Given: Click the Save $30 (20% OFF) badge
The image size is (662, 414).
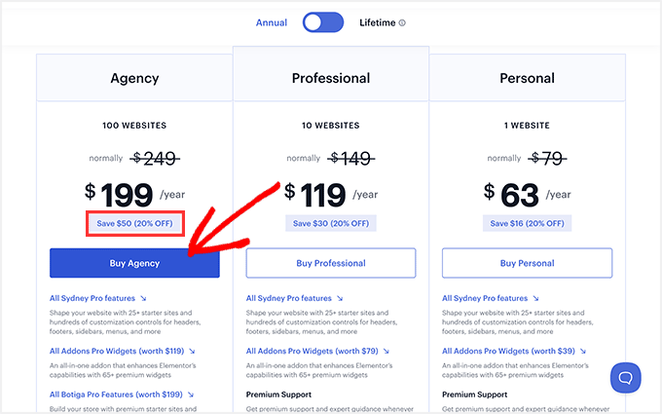Looking at the screenshot, I should (331, 224).
